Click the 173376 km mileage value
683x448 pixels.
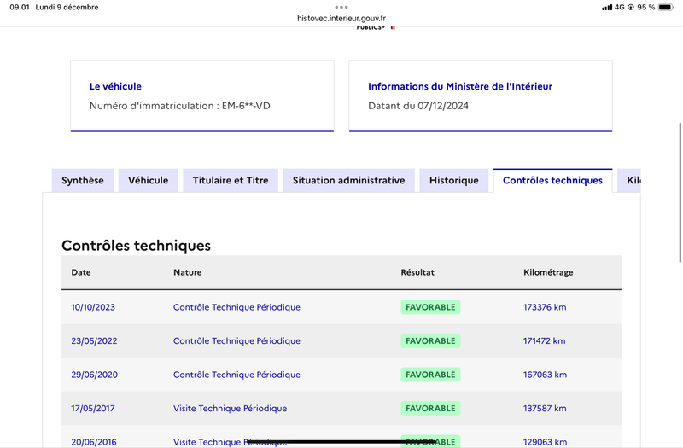point(545,307)
